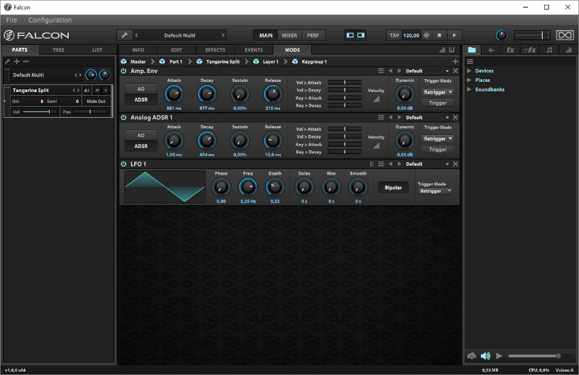This screenshot has height=375, width=579.
Task: Click Trigger button in Amp. Env
Action: (x=437, y=103)
